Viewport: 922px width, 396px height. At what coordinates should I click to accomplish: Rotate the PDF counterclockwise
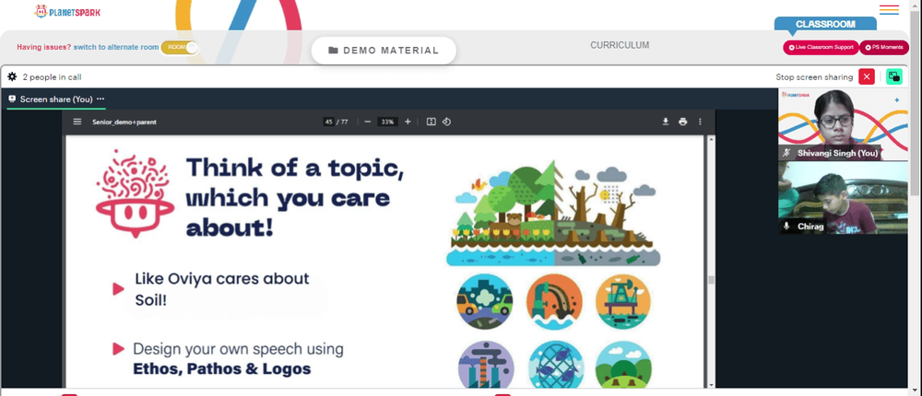pos(446,122)
